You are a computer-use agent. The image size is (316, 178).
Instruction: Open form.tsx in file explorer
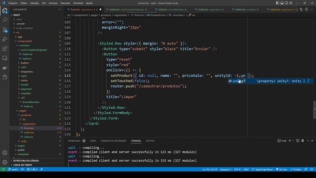pyautogui.click(x=29, y=128)
